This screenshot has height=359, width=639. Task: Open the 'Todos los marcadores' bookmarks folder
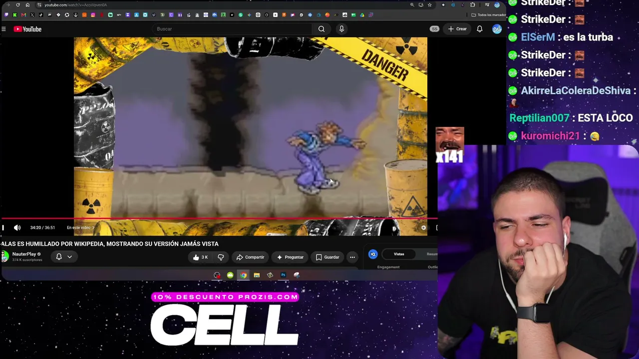coord(489,15)
